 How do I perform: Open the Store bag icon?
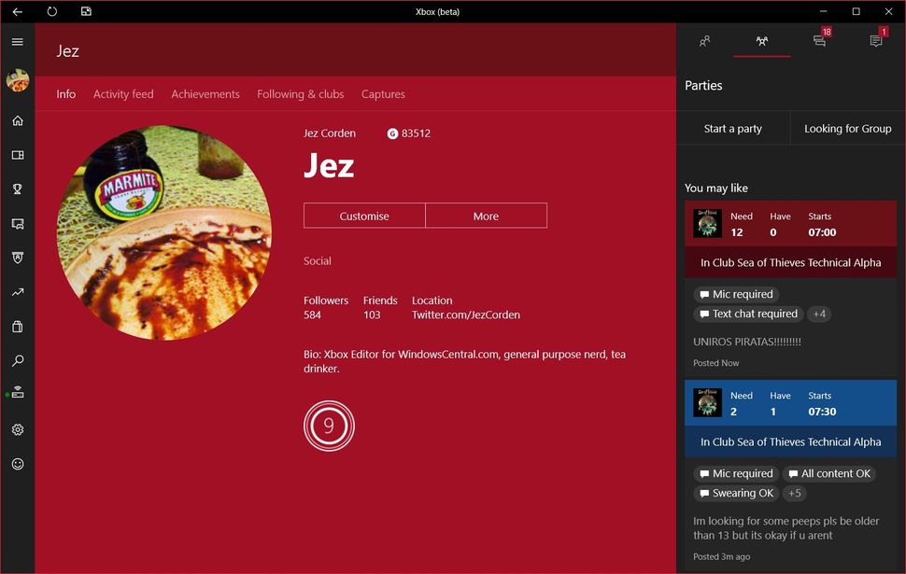point(17,326)
